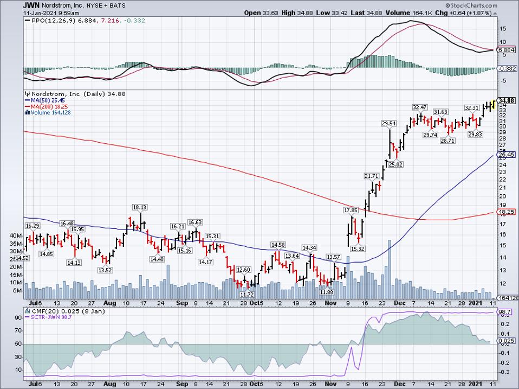519x389 pixels.
Task: Click the 18.25 MA(200) axis marker
Action: pos(507,212)
